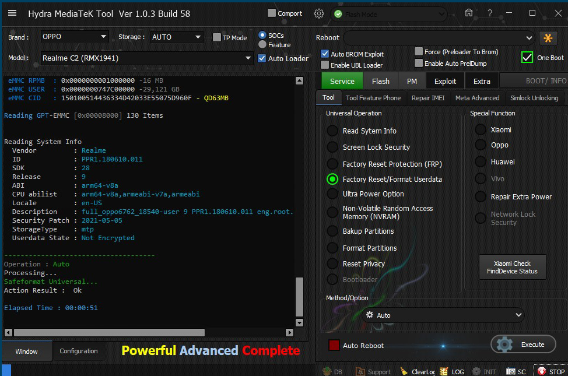Image resolution: width=568 pixels, height=376 pixels.
Task: Open Simlock Unlocking subtab
Action: tap(534, 98)
